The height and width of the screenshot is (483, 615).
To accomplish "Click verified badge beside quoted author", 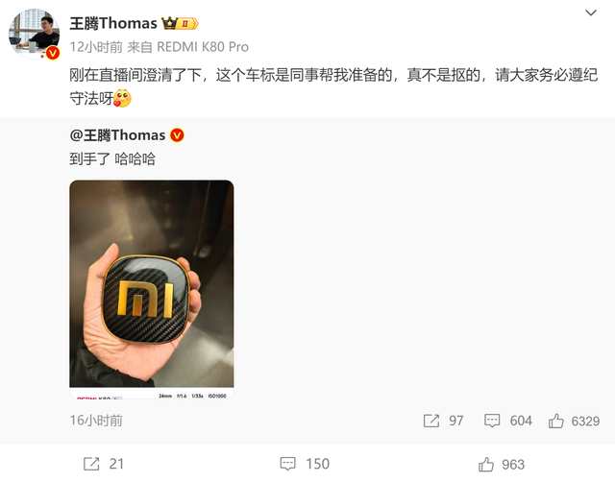I will (177, 135).
